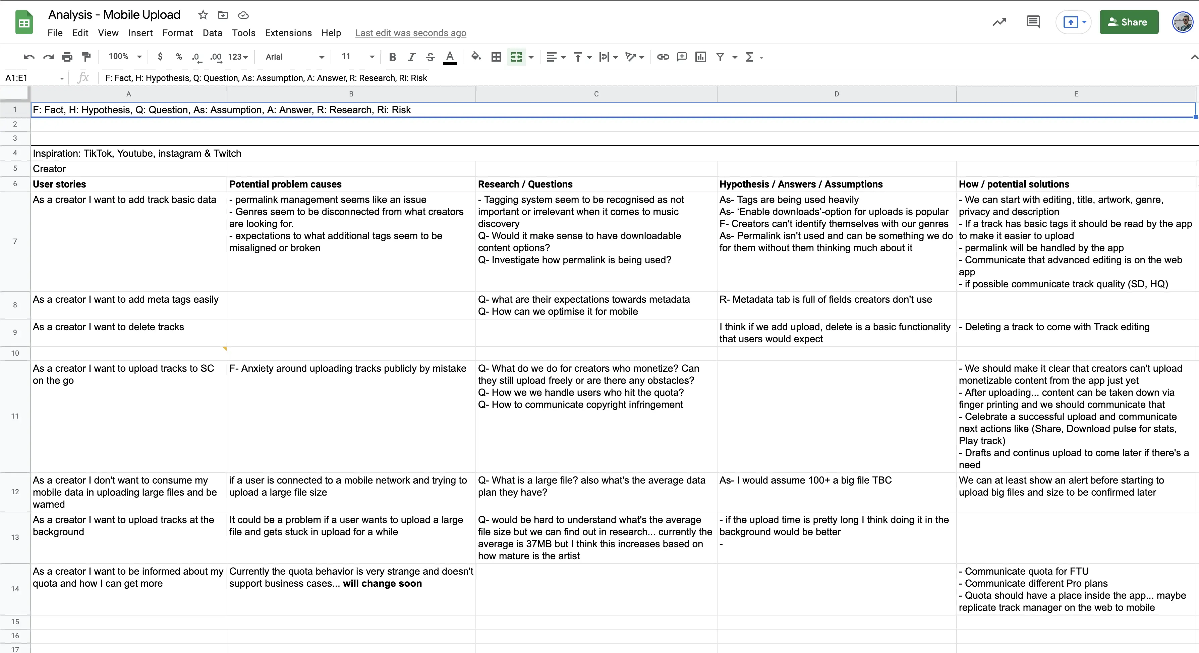Apply currency format with the dollar icon
The height and width of the screenshot is (653, 1199).
(161, 57)
